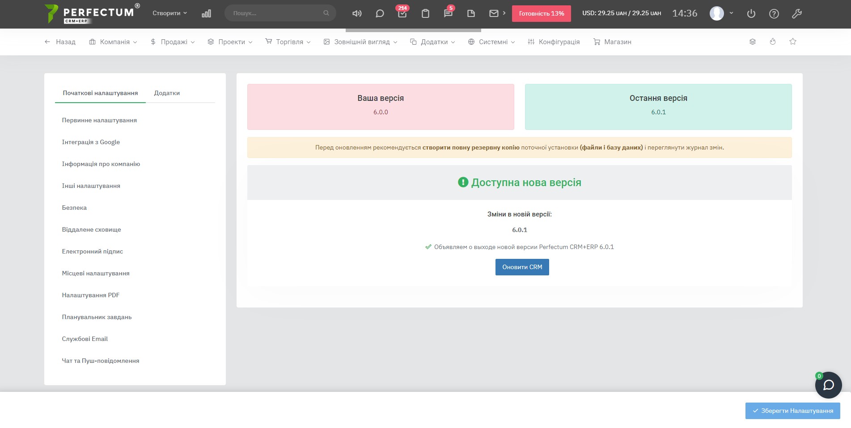The image size is (851, 428).
Task: Click the user avatar picture
Action: coord(717,13)
